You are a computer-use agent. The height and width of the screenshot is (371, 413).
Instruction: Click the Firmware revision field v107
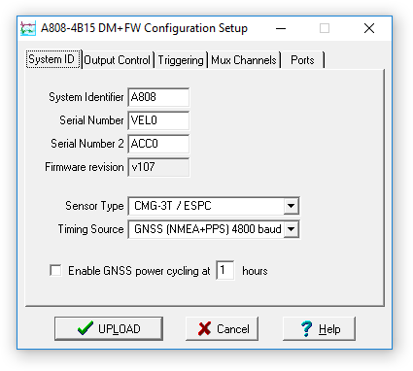158,167
